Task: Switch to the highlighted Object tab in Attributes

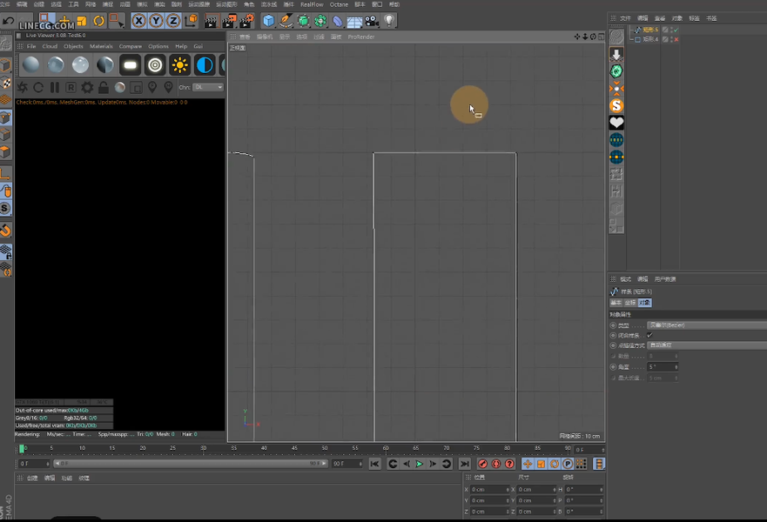Action: tap(645, 303)
